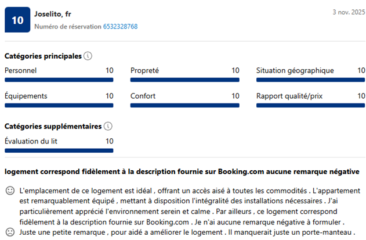This screenshot has height=240, width=366.
Task: Click the Confort rating bar
Action: tap(184, 105)
